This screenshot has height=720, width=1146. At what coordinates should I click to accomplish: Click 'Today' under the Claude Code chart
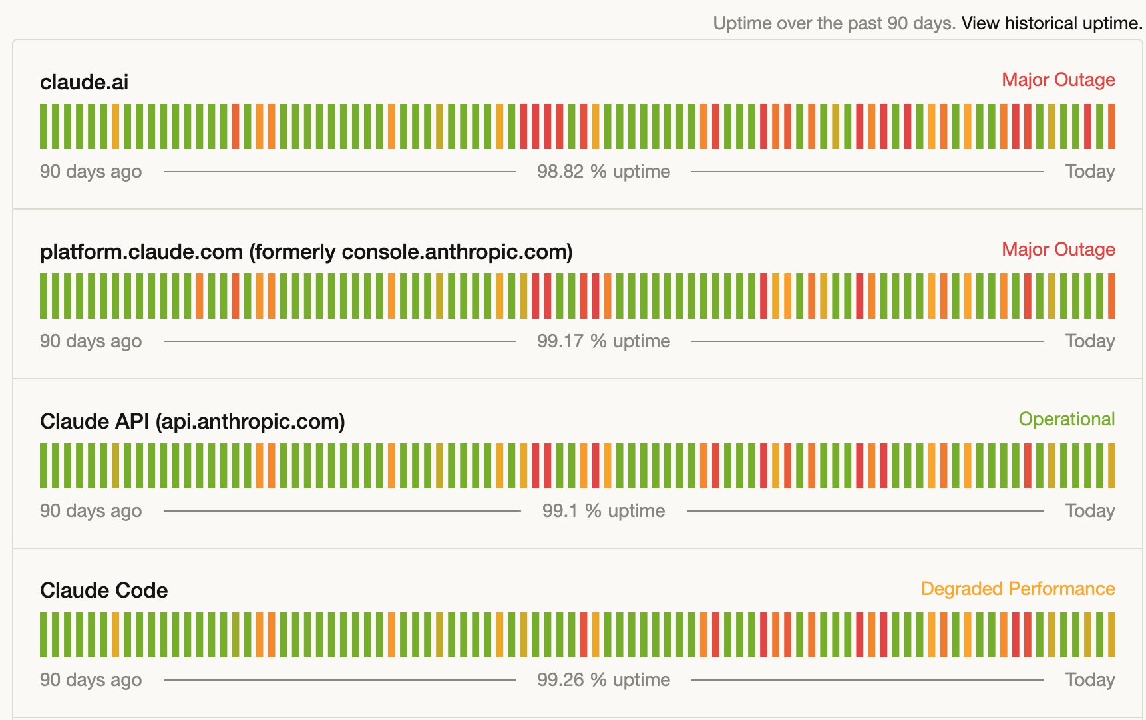click(1090, 680)
